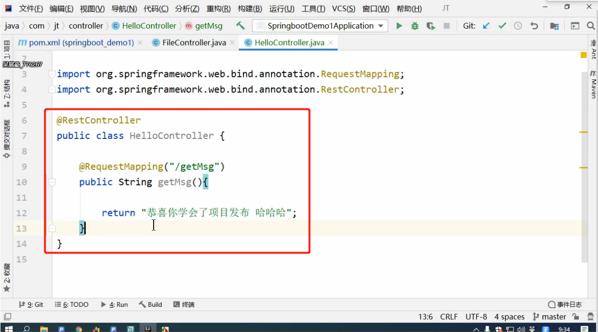Image resolution: width=598 pixels, height=332 pixels.
Task: Open Windows Start button
Action: click(8, 329)
